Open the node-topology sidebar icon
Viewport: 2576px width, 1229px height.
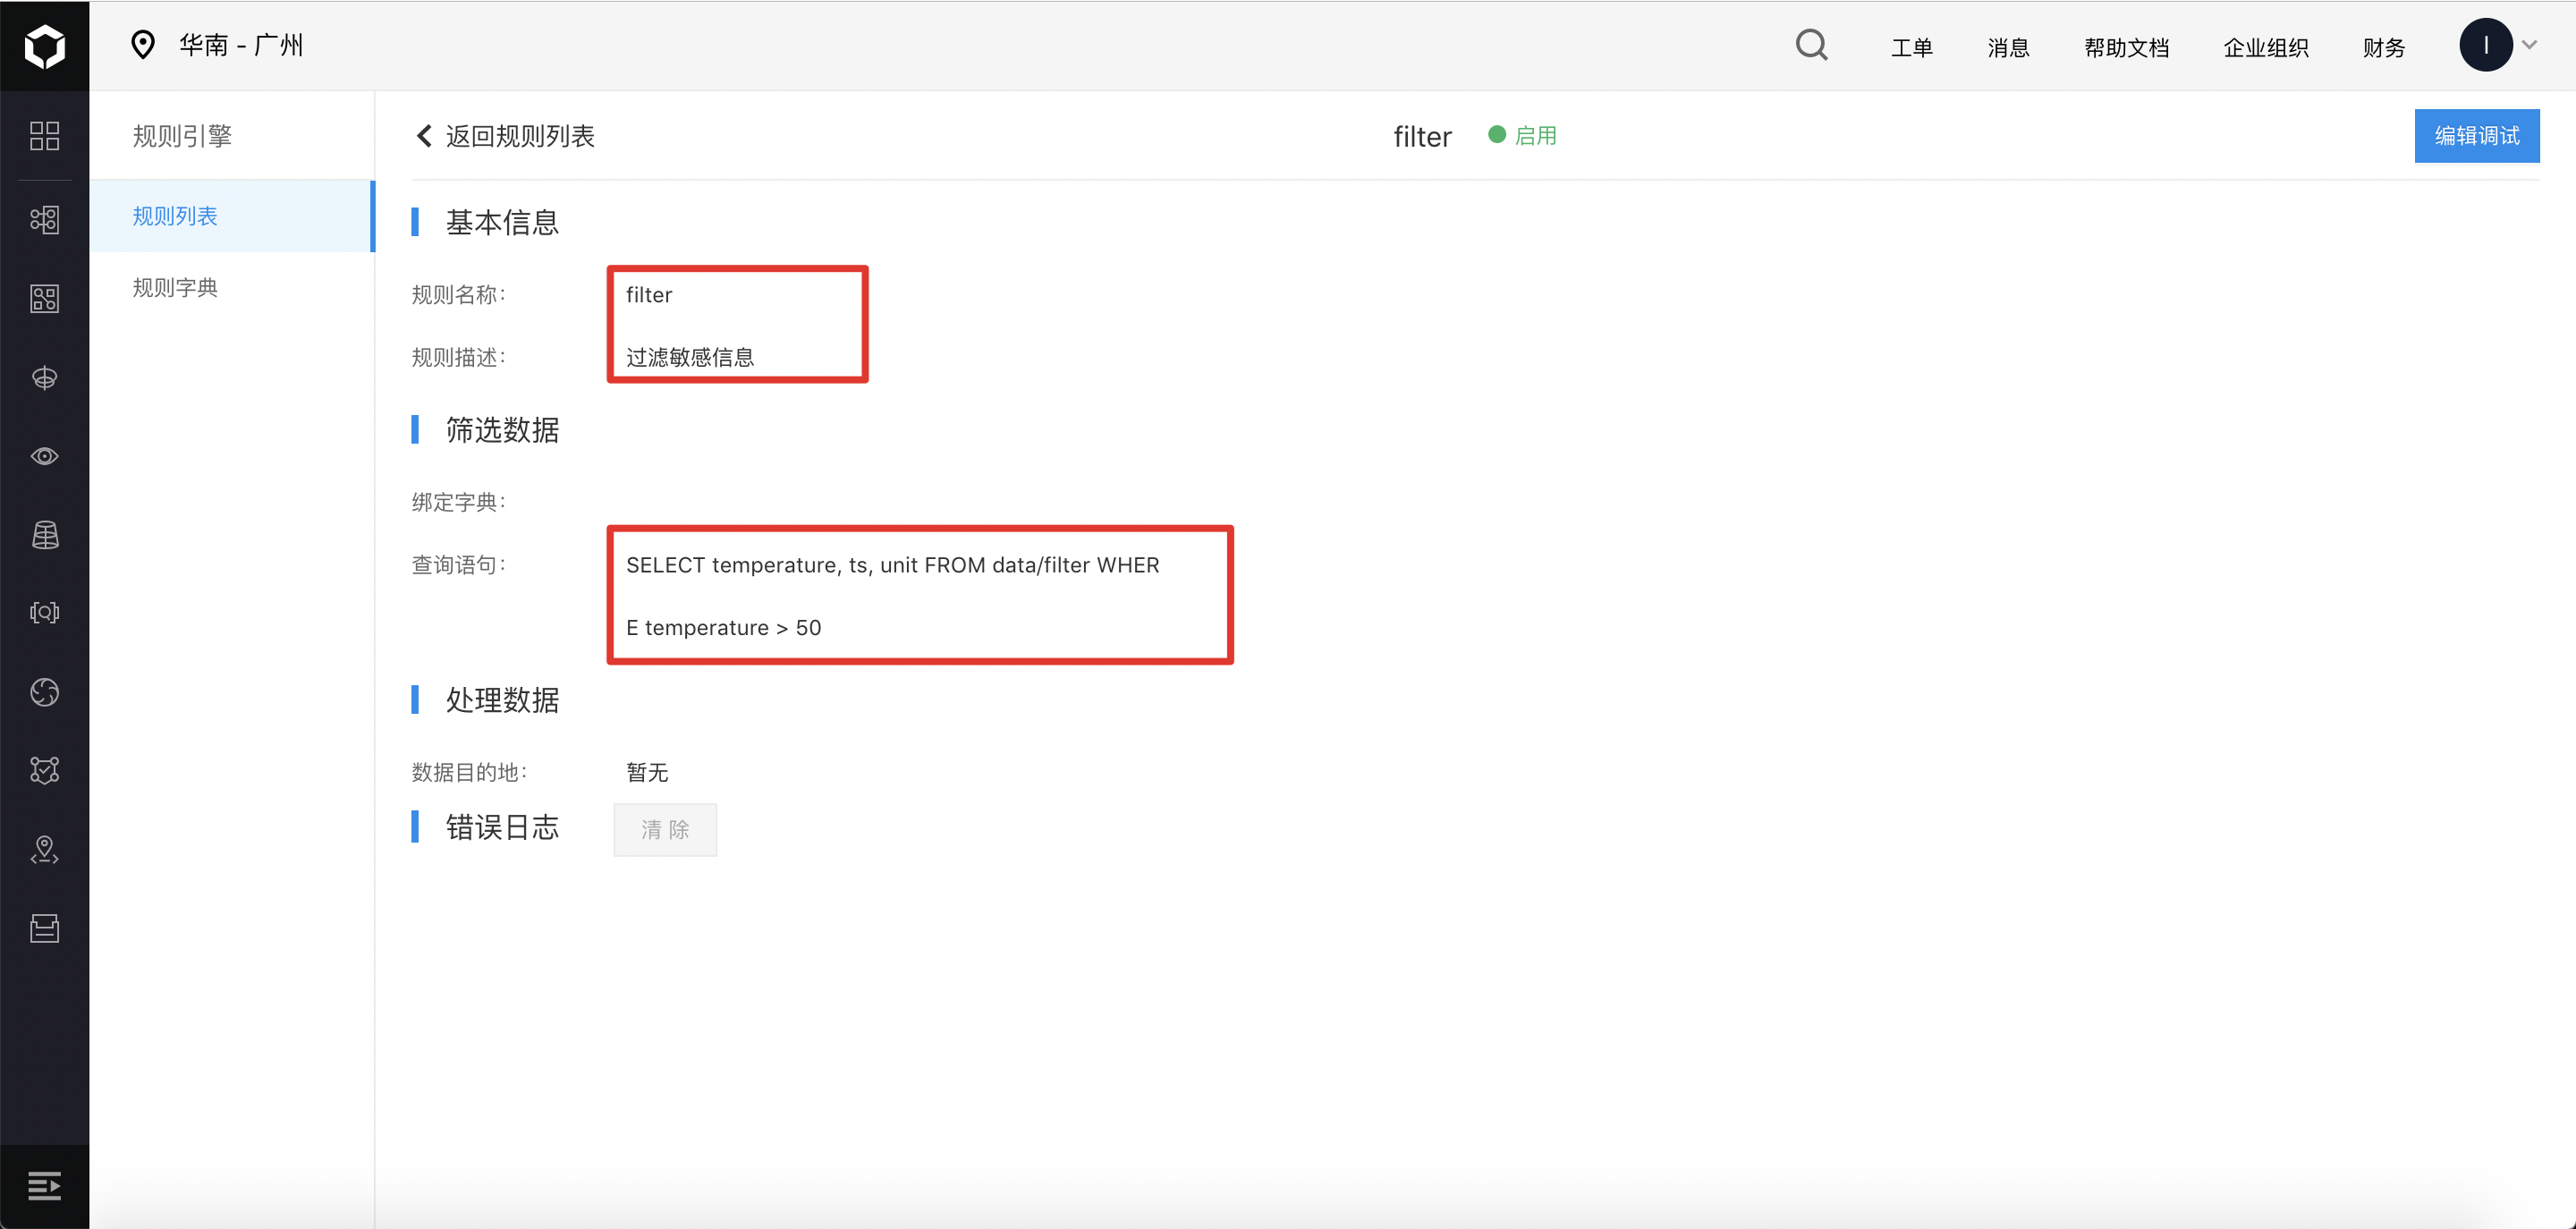pyautogui.click(x=44, y=219)
